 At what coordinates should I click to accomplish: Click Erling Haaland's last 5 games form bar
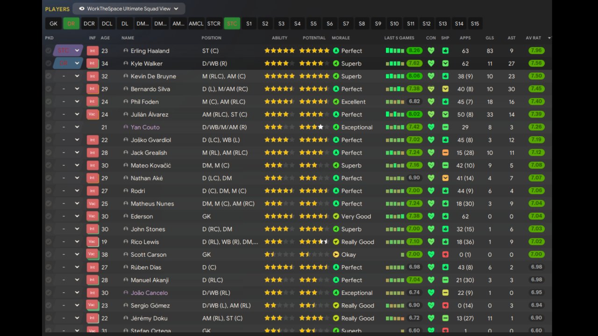pyautogui.click(x=395, y=51)
